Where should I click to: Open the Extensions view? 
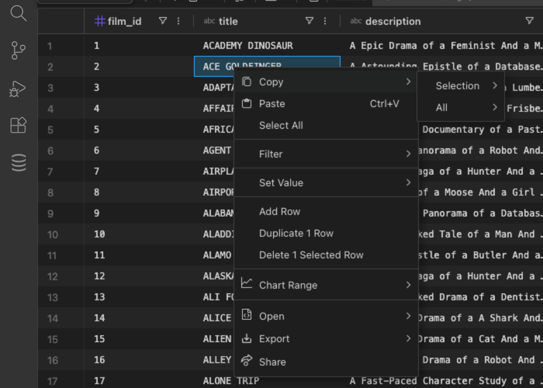pos(18,125)
